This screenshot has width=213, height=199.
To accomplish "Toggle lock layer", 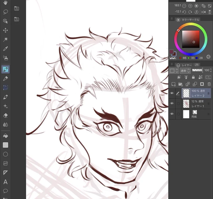I will [193, 77].
